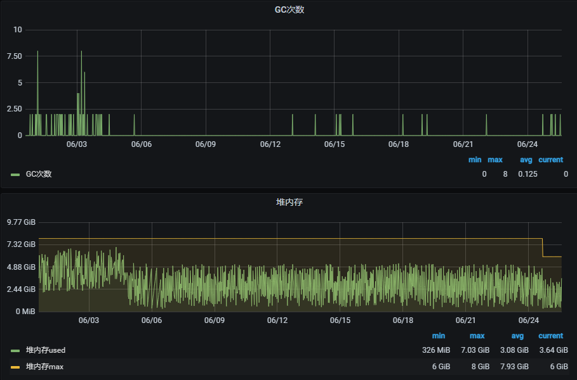
Task: Click the 06/15 label on GC次数 axis
Action: point(335,144)
